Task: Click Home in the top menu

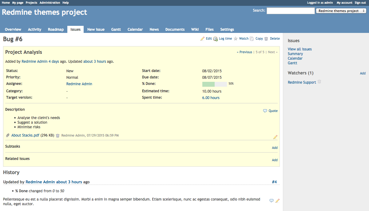Action: pos(6,3)
